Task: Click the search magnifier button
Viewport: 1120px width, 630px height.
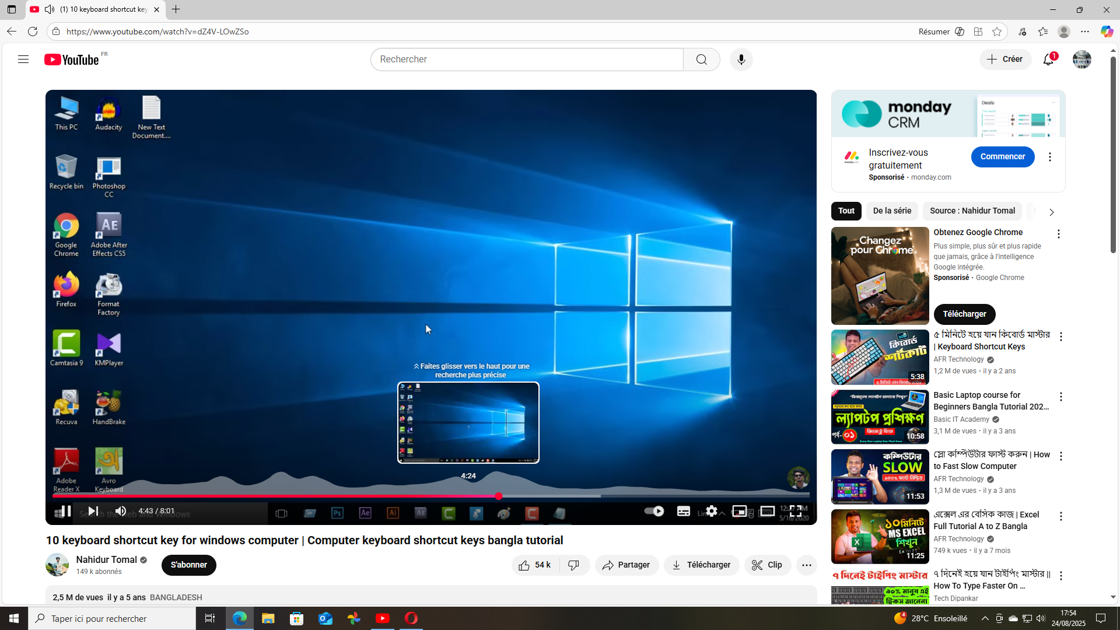Action: coord(701,60)
